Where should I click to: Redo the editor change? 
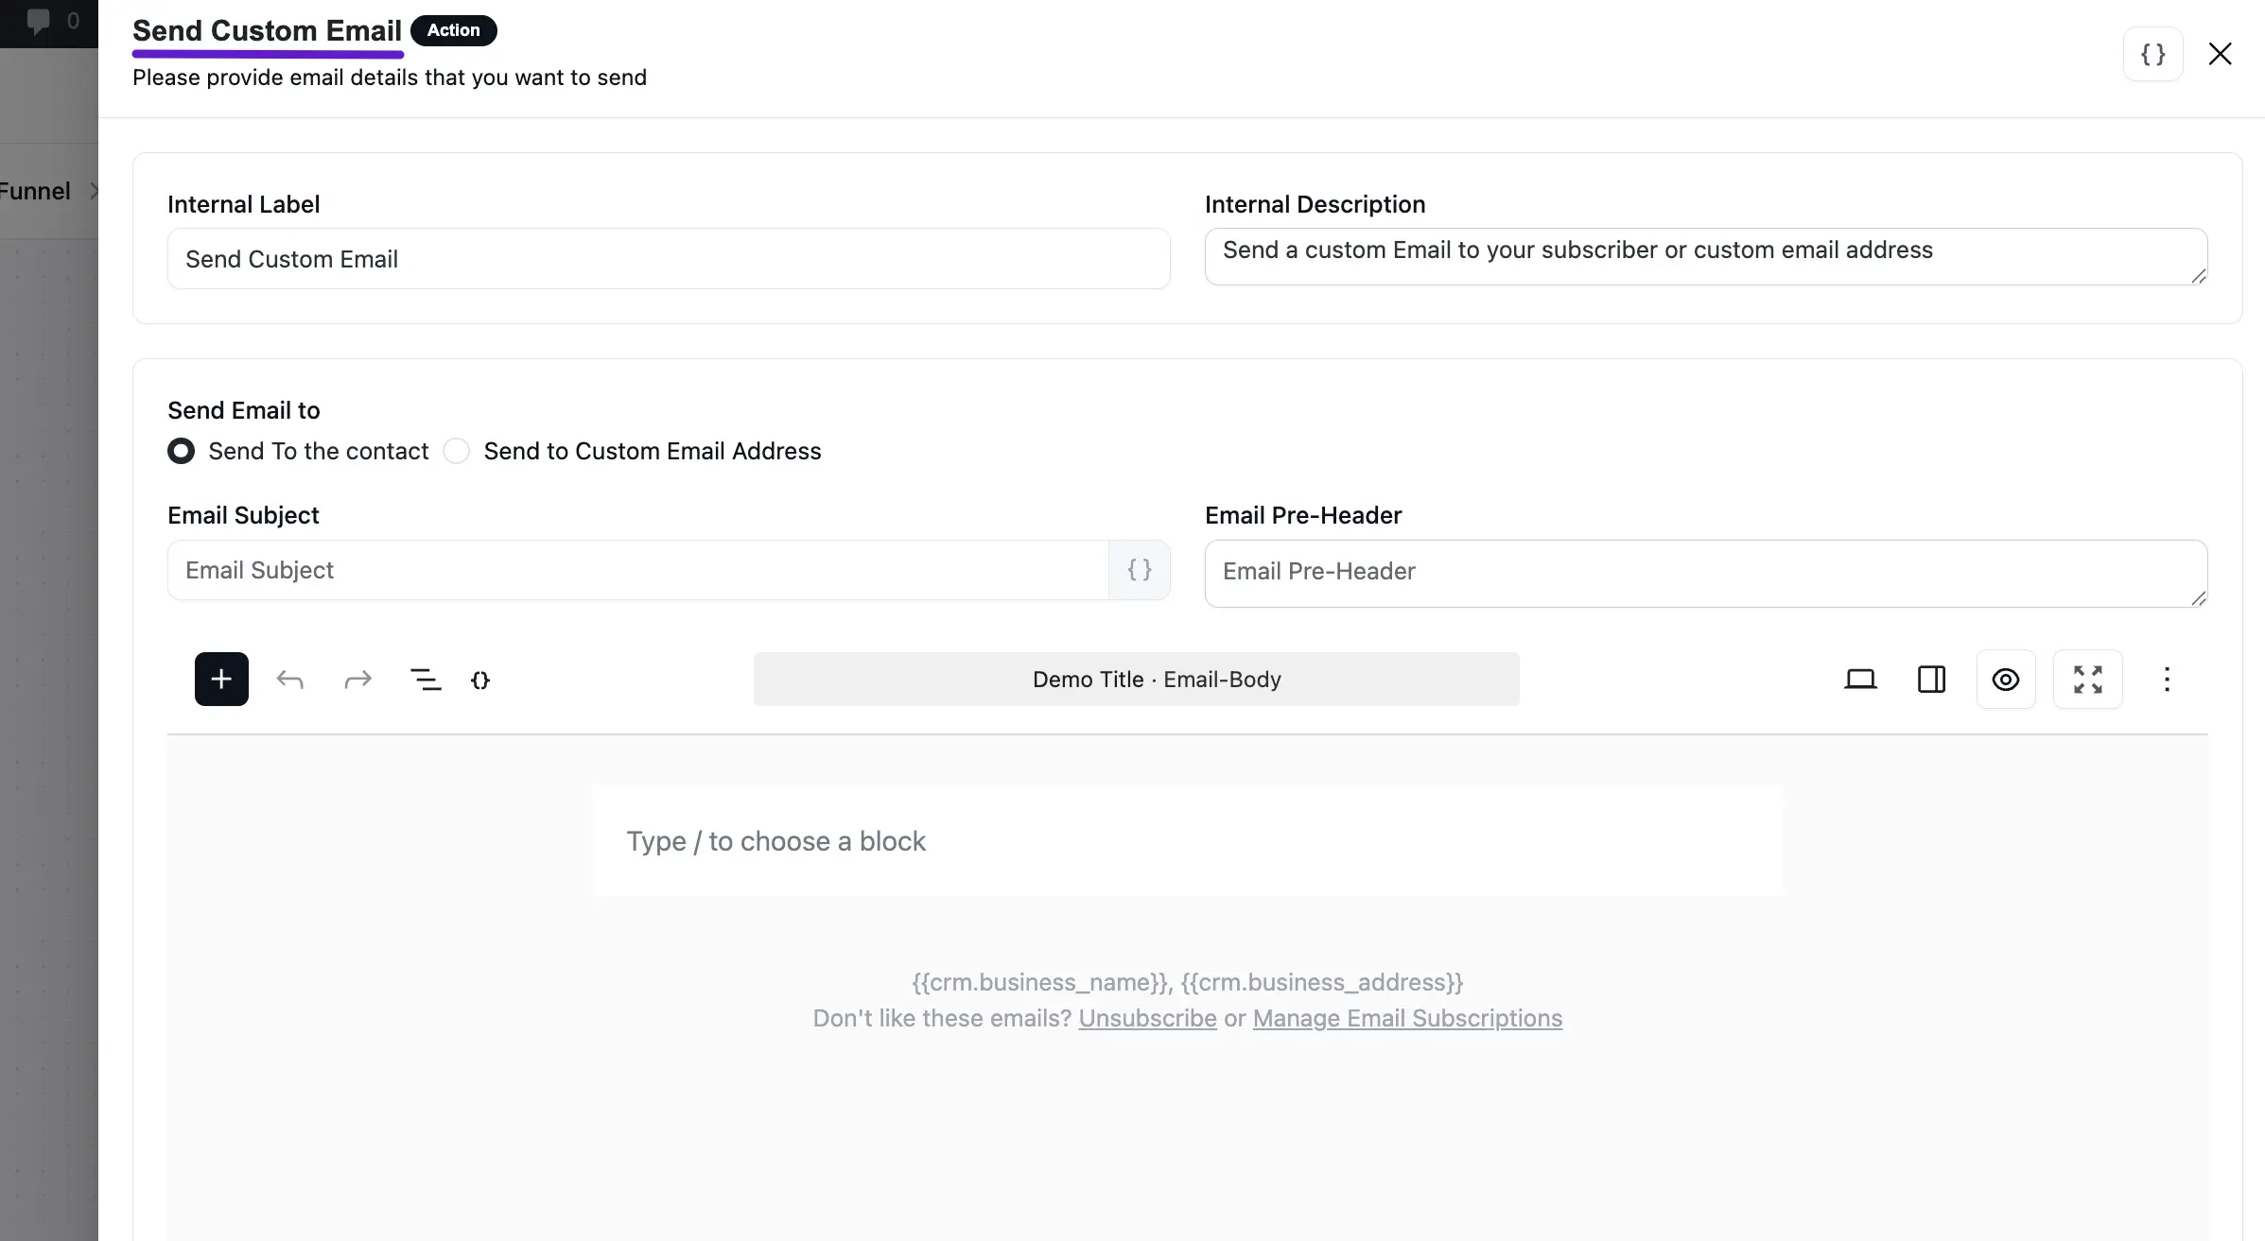pos(357,680)
